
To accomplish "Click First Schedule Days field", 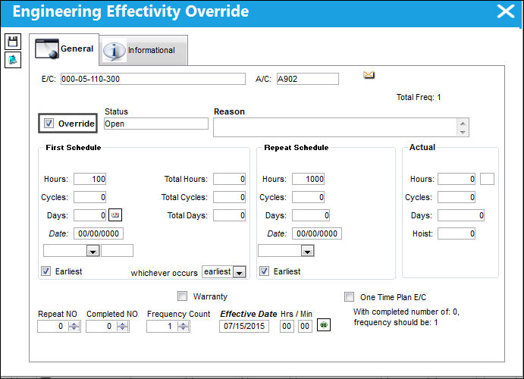I will coord(90,215).
